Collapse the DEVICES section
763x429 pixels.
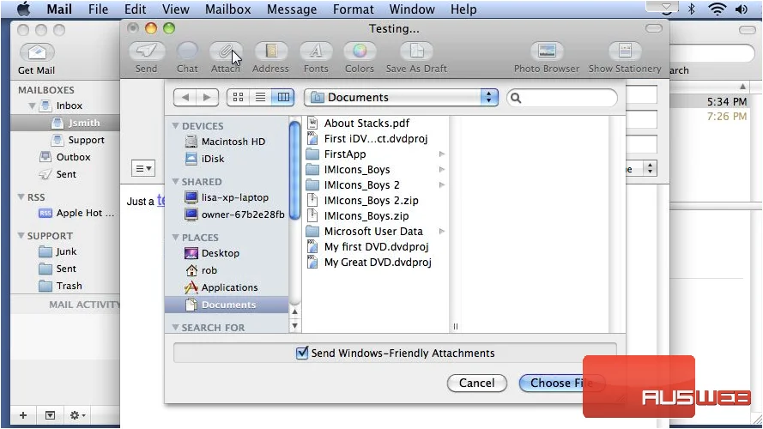pyautogui.click(x=175, y=125)
